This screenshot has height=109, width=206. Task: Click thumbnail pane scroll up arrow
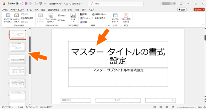[30, 28]
